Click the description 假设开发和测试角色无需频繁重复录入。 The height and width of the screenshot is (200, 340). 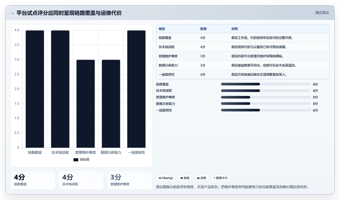259,75
